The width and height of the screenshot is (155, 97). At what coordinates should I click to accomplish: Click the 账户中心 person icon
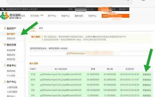coord(5,82)
